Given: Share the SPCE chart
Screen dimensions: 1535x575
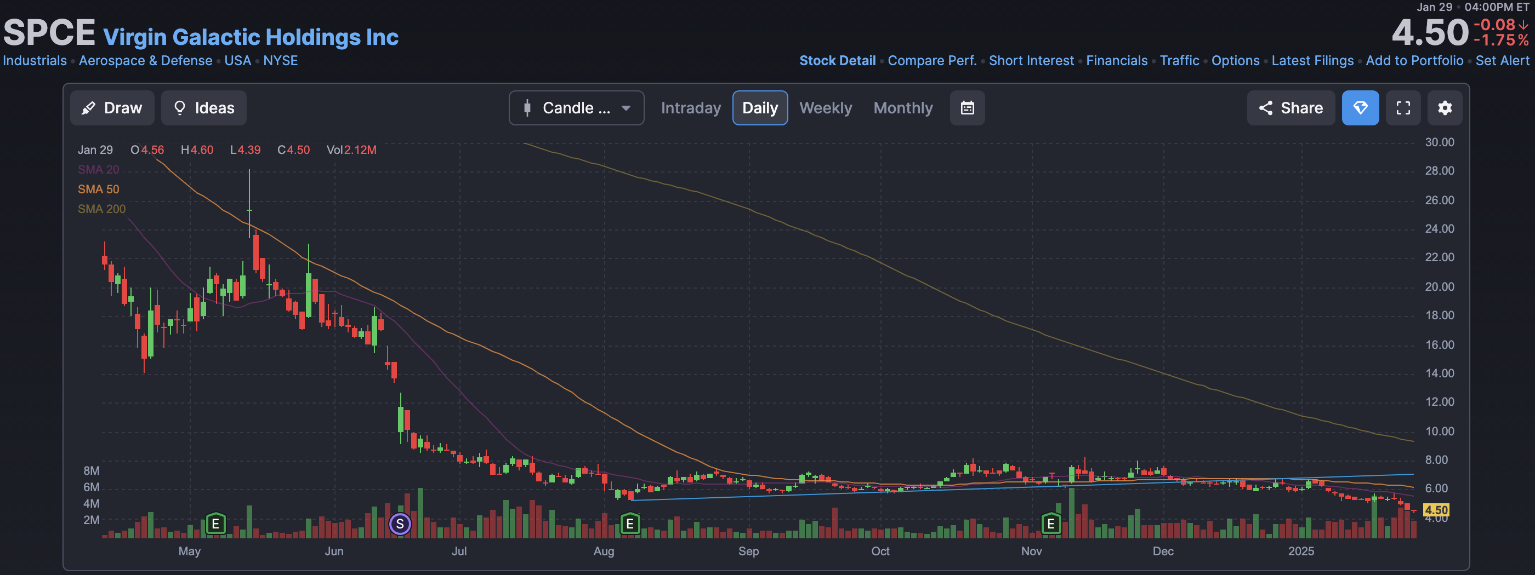Looking at the screenshot, I should [1290, 108].
